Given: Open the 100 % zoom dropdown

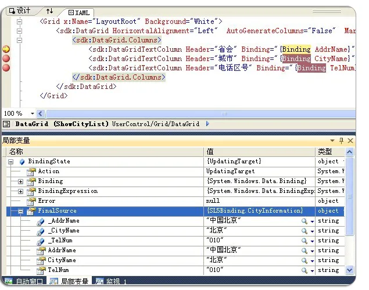Looking at the screenshot, I should (32, 114).
